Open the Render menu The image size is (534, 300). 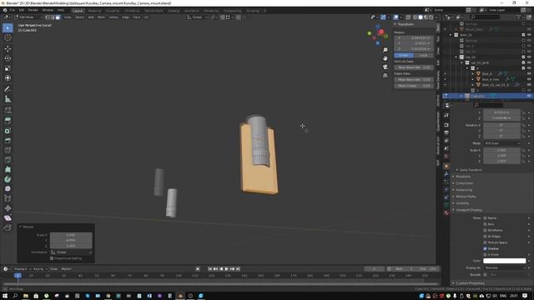pyautogui.click(x=33, y=10)
